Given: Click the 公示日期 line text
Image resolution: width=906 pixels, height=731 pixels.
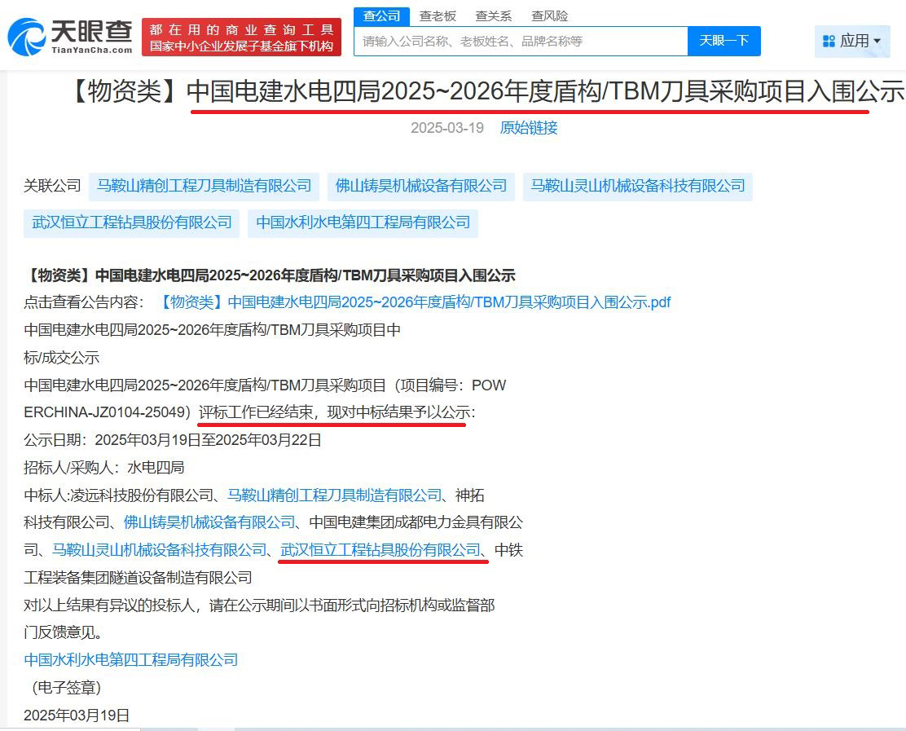Looking at the screenshot, I should click(x=172, y=440).
